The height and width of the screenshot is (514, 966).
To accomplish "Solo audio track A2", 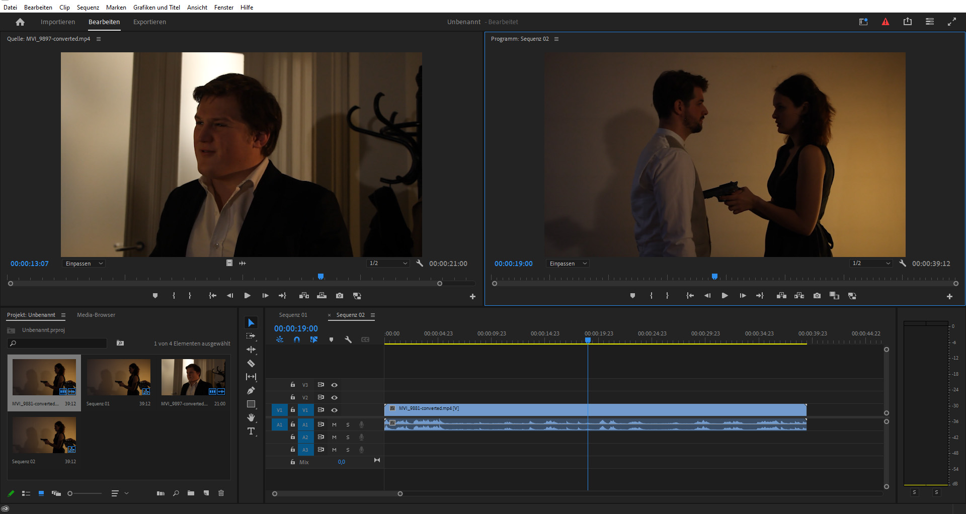I will [348, 437].
